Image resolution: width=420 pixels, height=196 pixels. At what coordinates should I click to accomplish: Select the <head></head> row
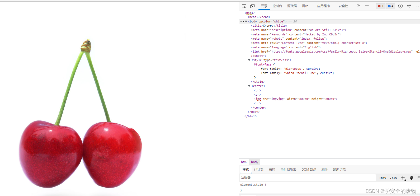coord(259,17)
